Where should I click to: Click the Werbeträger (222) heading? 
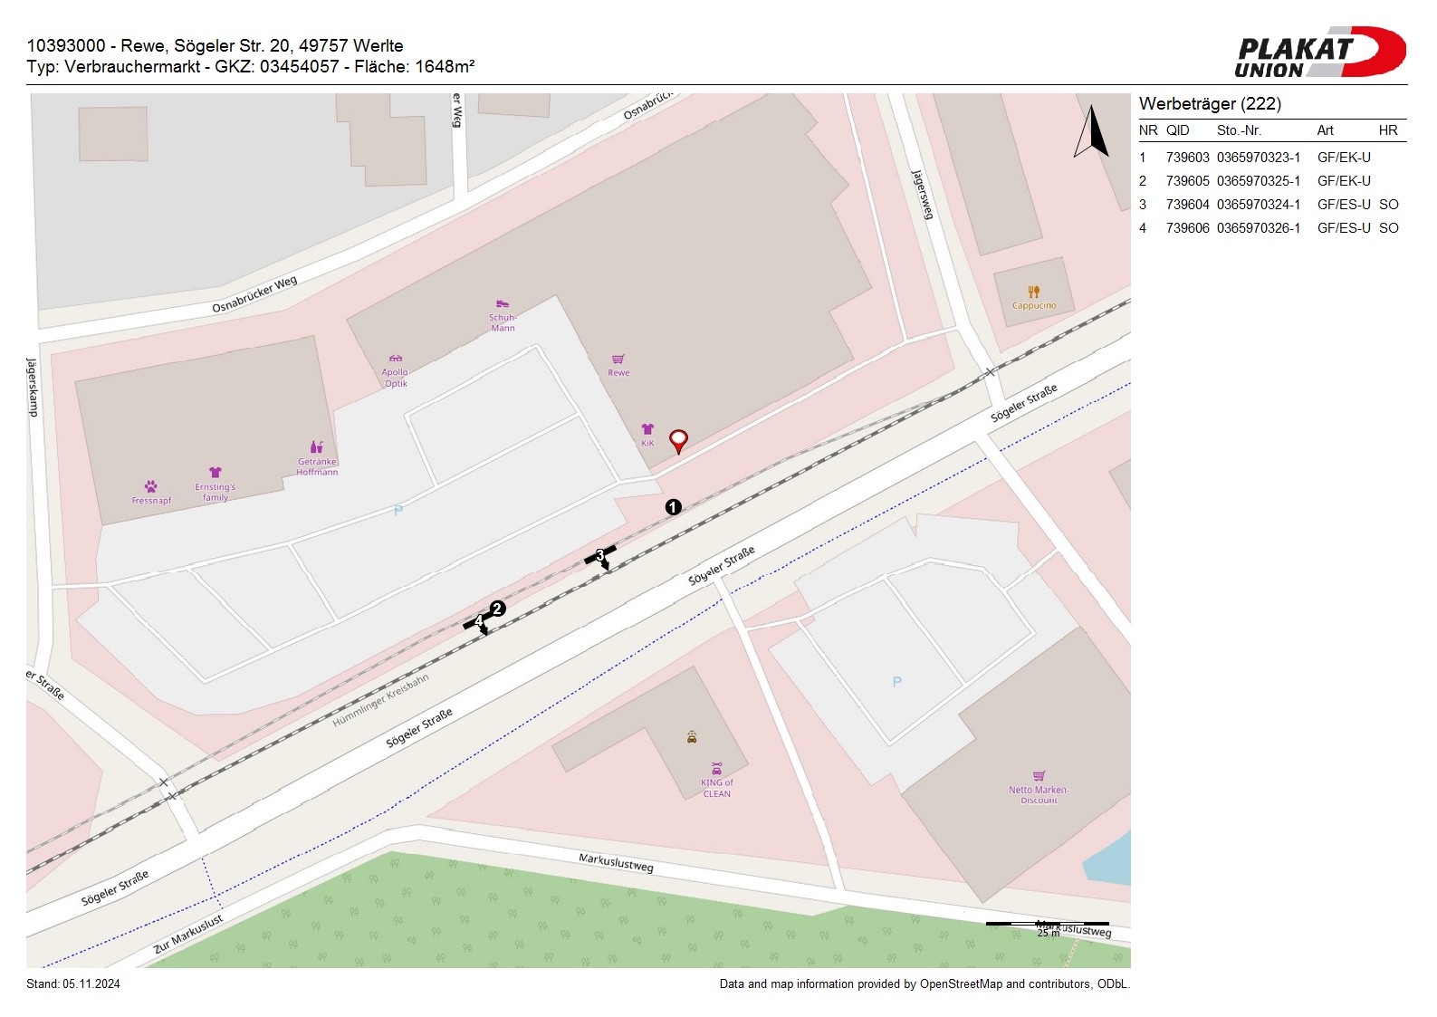pyautogui.click(x=1210, y=104)
